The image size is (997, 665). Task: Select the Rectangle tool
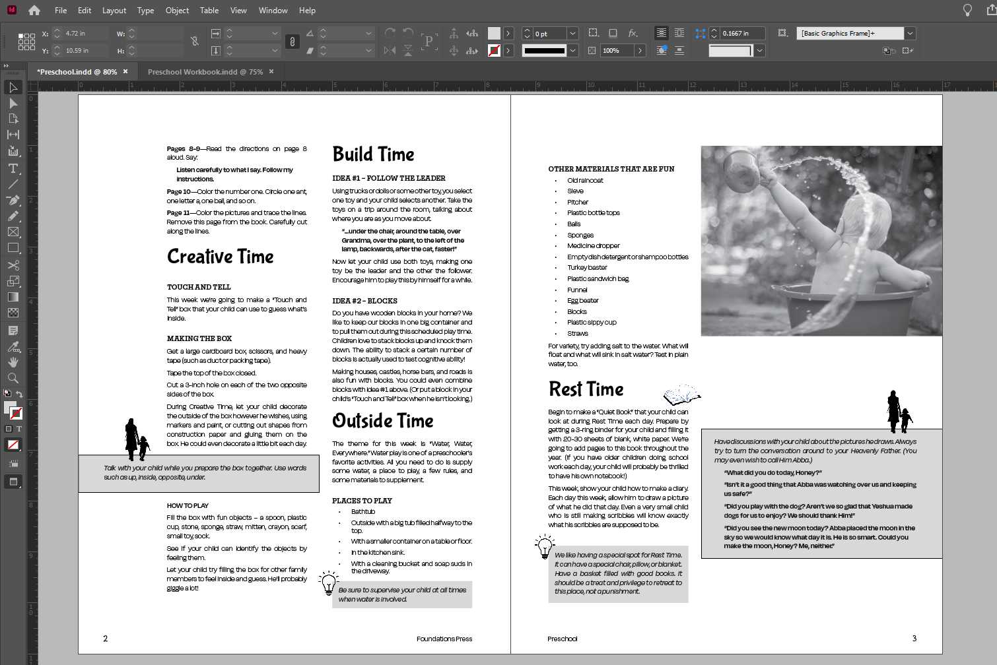pyautogui.click(x=13, y=248)
